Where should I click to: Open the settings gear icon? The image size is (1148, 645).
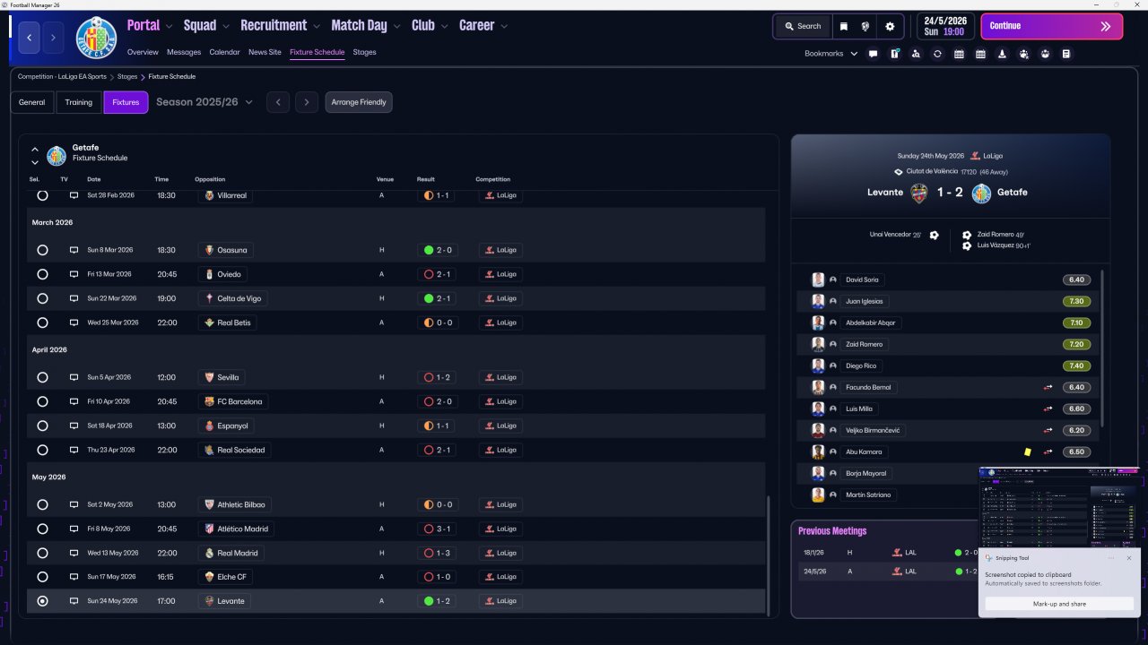890,27
